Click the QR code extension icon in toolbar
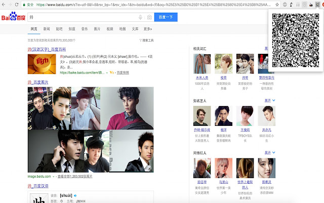The height and width of the screenshot is (203, 324). [317, 5]
